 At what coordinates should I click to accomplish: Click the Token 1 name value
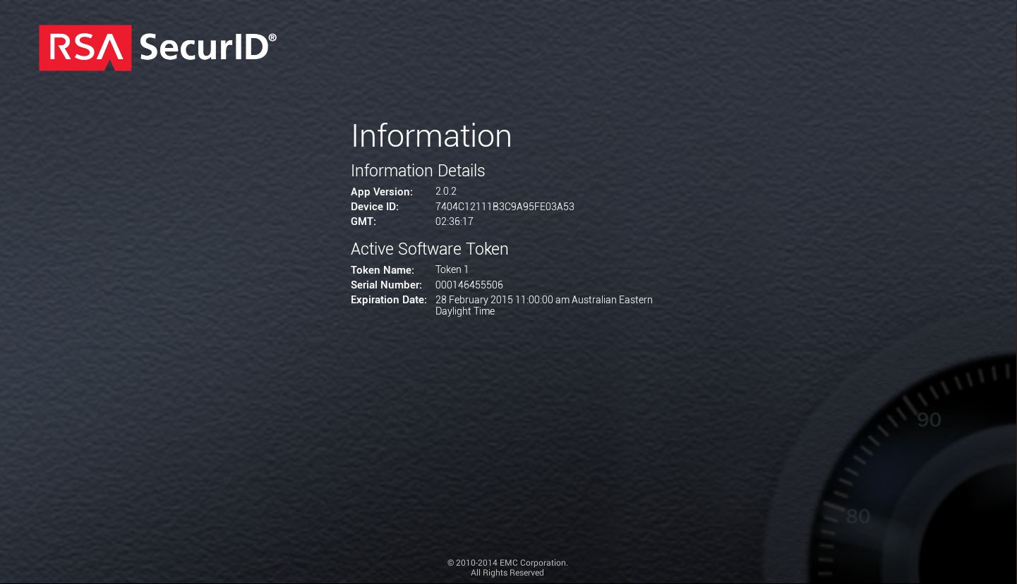pos(452,269)
